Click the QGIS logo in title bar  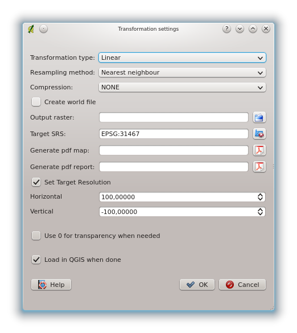point(31,29)
